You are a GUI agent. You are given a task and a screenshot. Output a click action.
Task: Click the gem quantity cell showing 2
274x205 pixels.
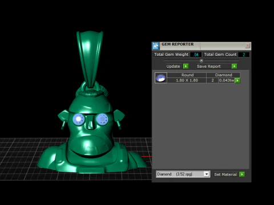click(x=212, y=80)
